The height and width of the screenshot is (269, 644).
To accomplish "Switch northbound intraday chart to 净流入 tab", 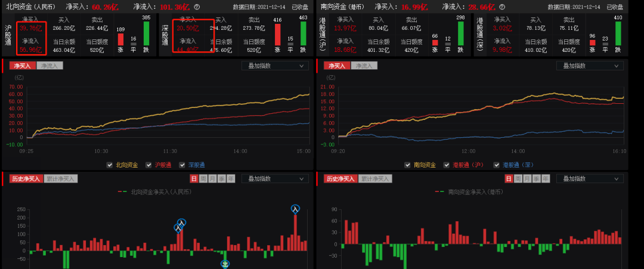I will coord(49,66).
